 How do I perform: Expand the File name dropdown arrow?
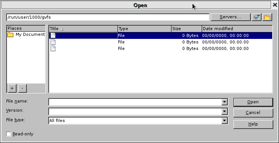click(225, 102)
